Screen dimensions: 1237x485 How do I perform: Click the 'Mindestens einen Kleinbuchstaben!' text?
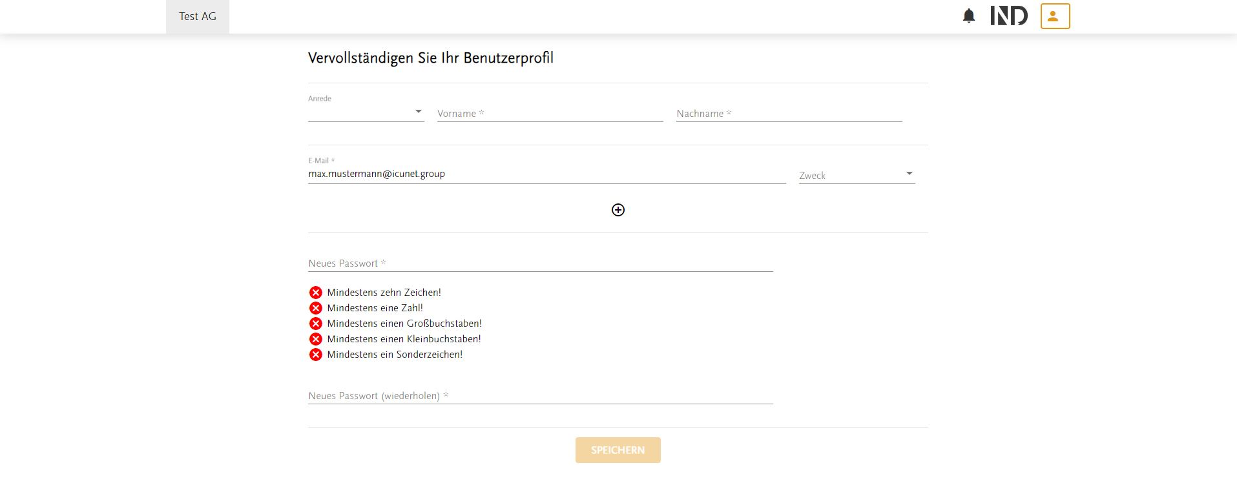(404, 339)
